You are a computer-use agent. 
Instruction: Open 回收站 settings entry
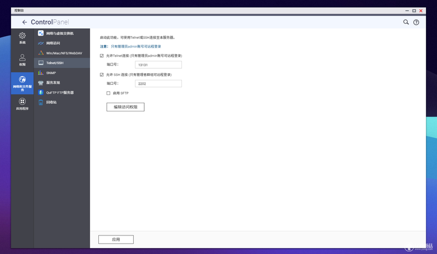pos(62,102)
